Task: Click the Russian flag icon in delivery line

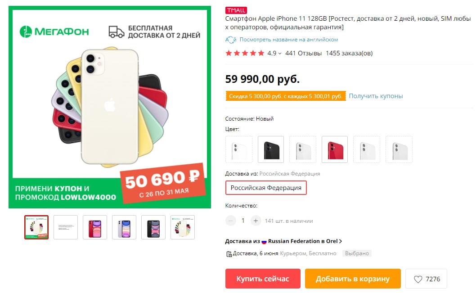Action: [x=264, y=241]
